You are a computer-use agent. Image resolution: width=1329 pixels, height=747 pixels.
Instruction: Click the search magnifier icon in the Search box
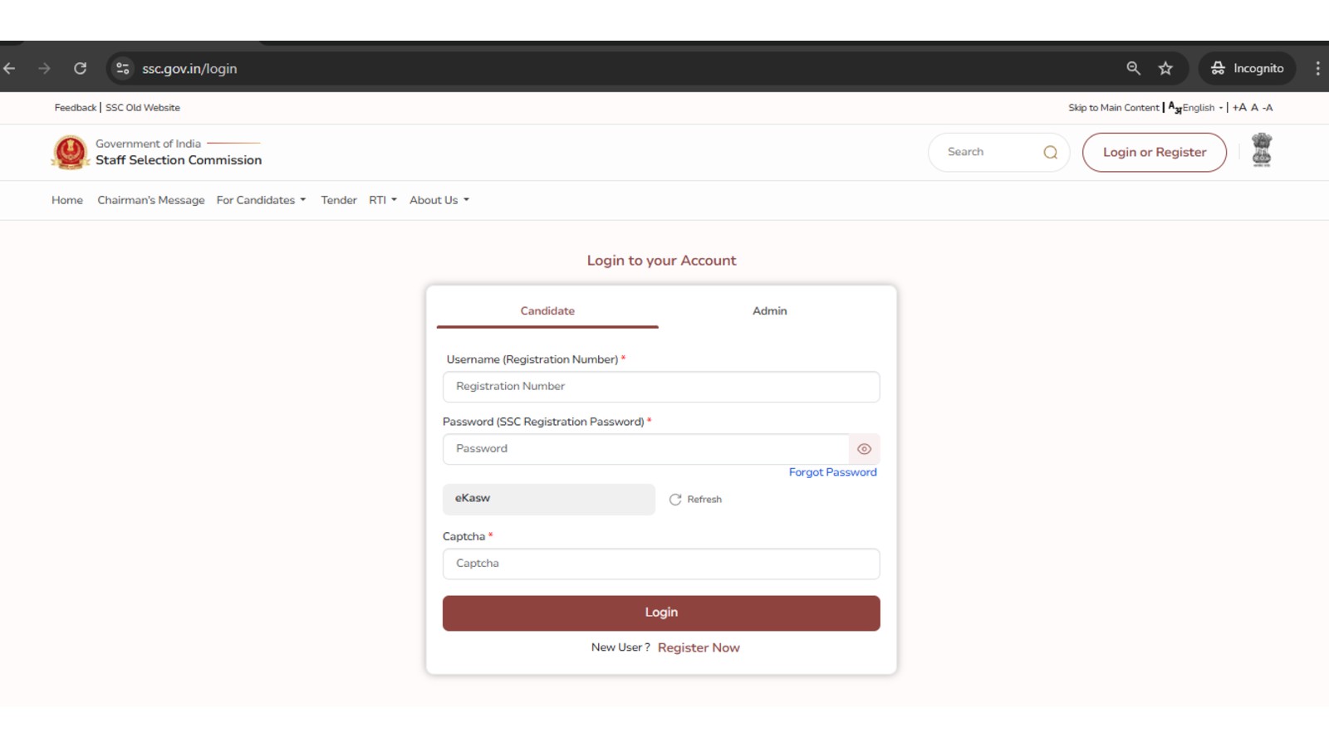[1050, 153]
